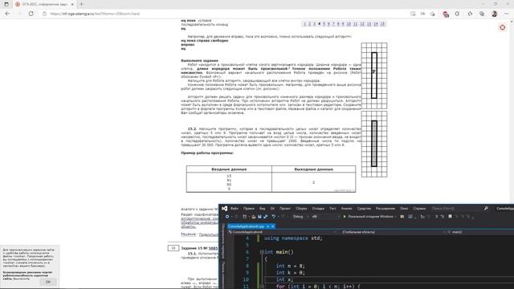
Task: Click the browser address bar URL
Action: [x=95, y=14]
